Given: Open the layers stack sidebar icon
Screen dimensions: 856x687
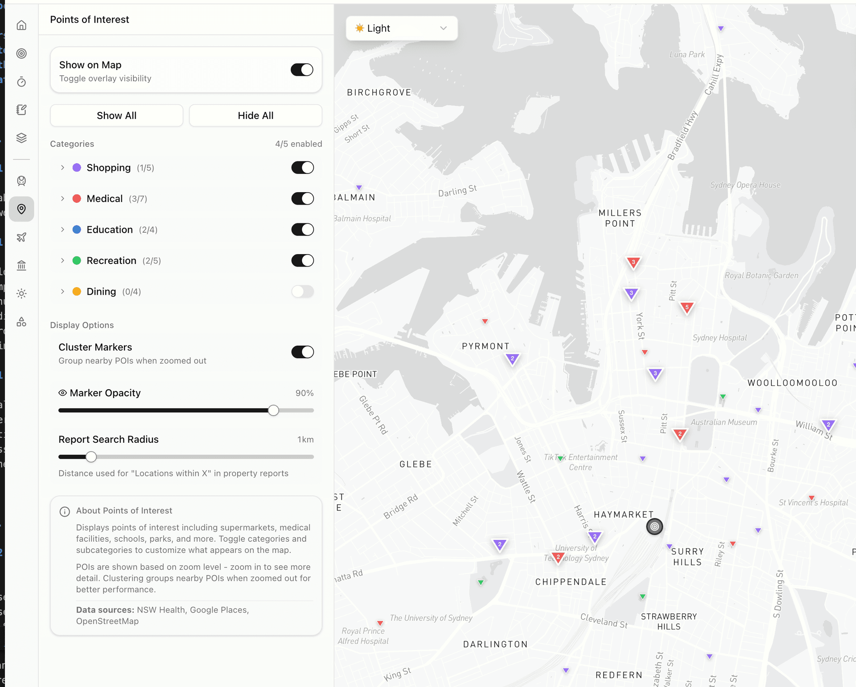Looking at the screenshot, I should pyautogui.click(x=21, y=138).
